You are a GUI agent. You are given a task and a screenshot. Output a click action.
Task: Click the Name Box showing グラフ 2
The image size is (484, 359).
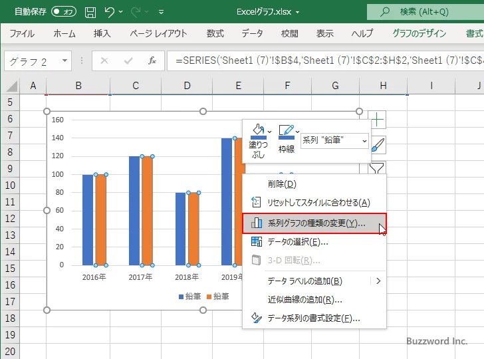point(33,61)
